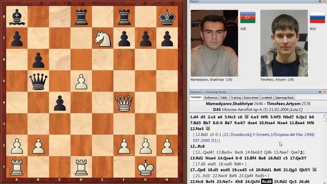Select the white knight on e7
Screen dimensions: 327x184
[103, 39]
